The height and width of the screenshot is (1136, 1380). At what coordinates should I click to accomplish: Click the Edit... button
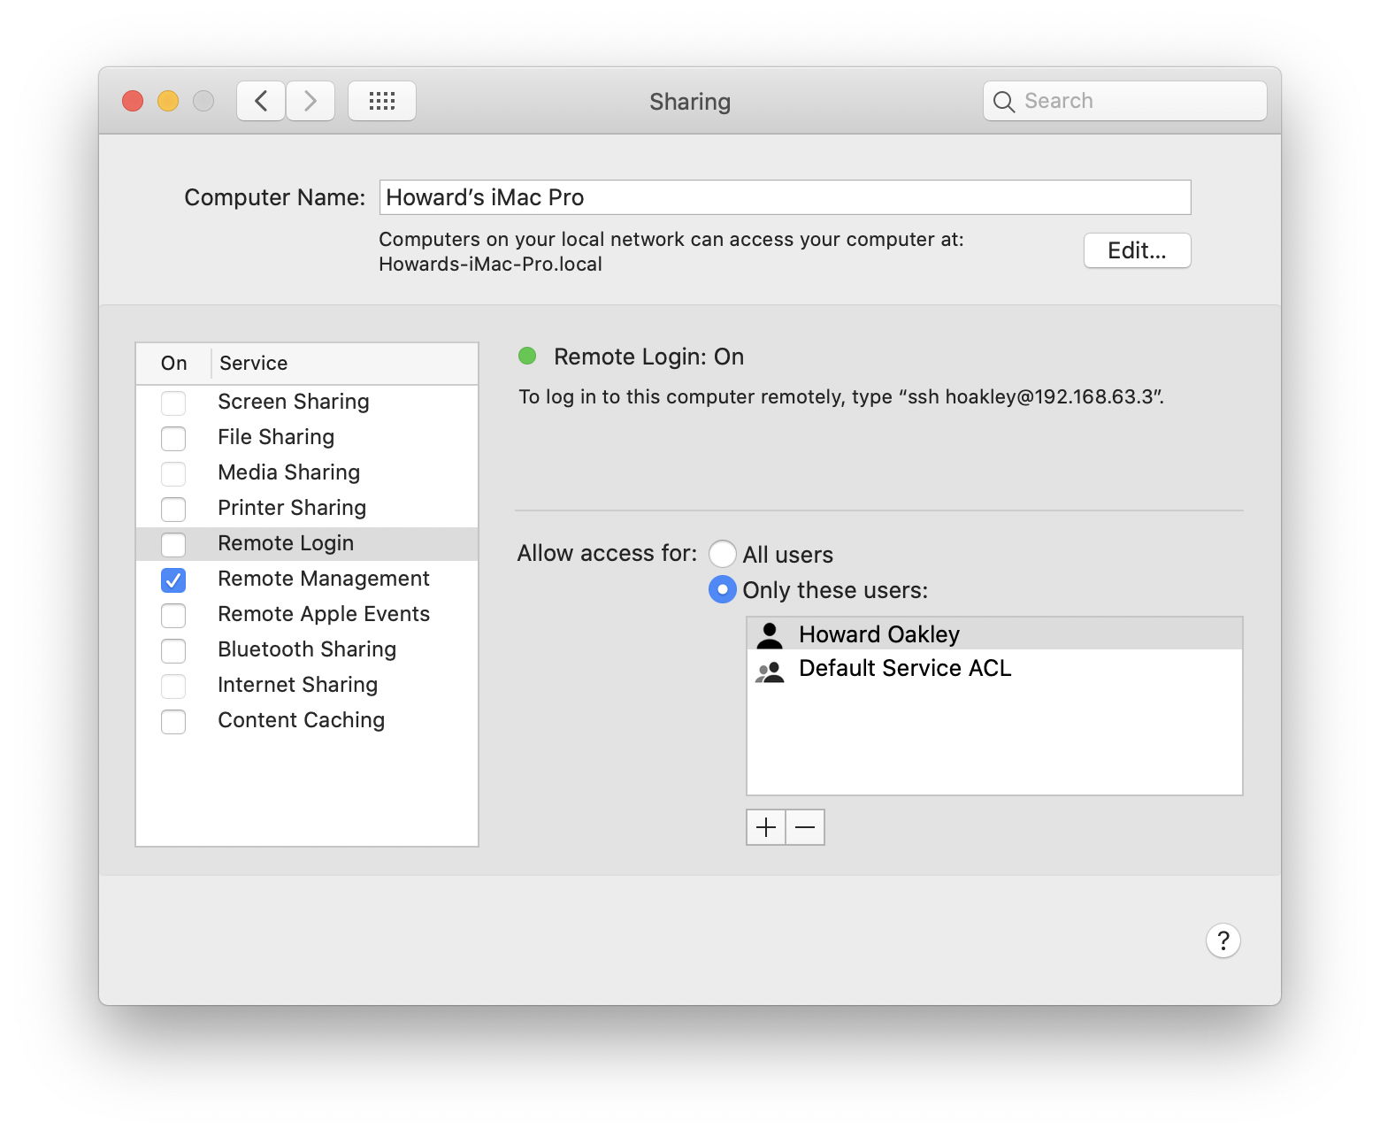[x=1137, y=250]
